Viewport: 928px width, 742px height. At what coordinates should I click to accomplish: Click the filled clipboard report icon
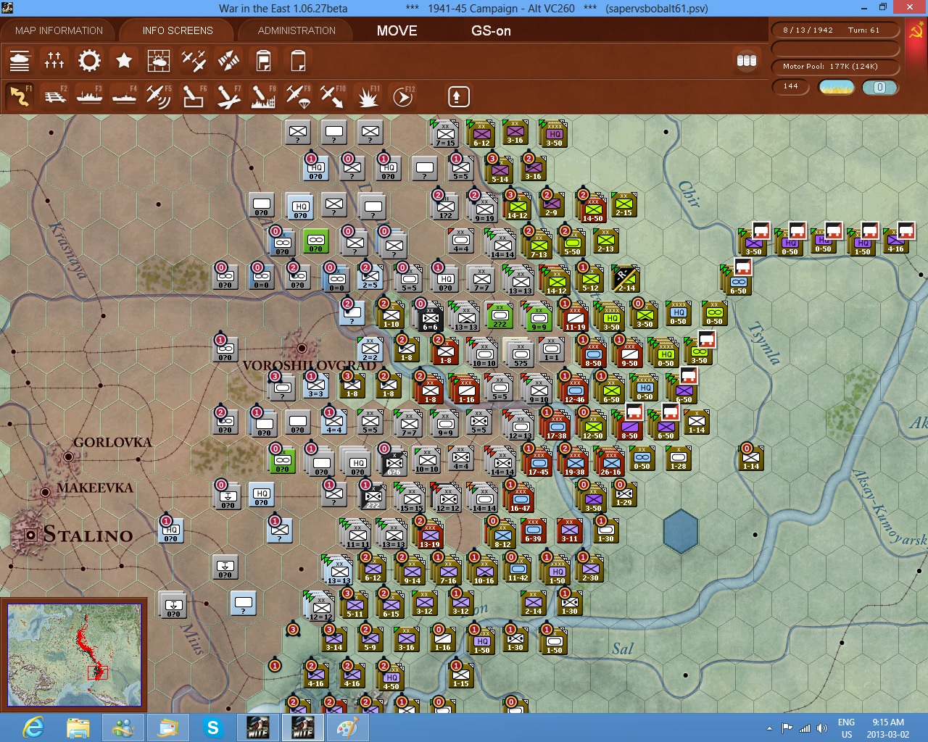(263, 61)
